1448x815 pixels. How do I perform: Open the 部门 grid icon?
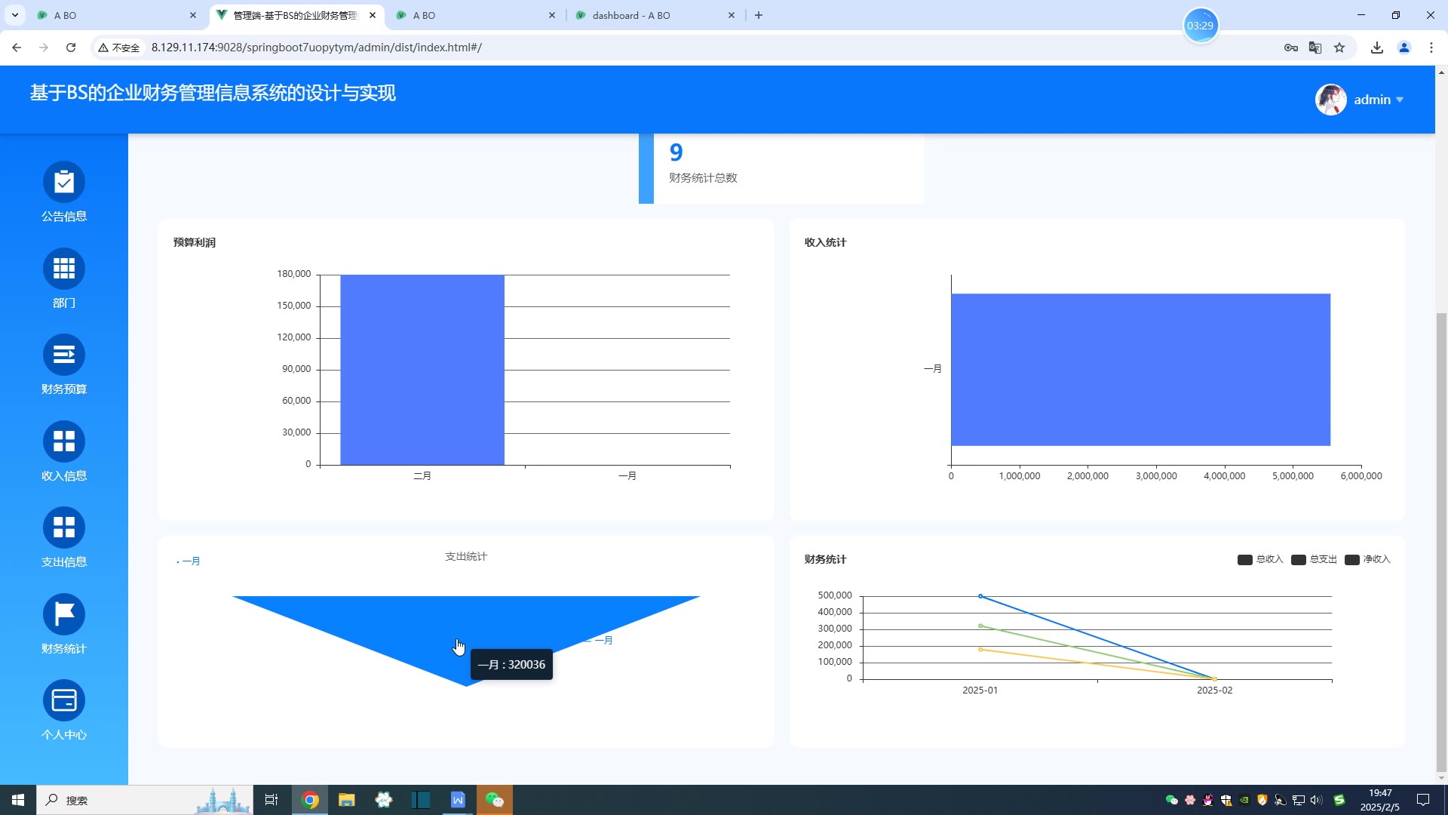[64, 269]
